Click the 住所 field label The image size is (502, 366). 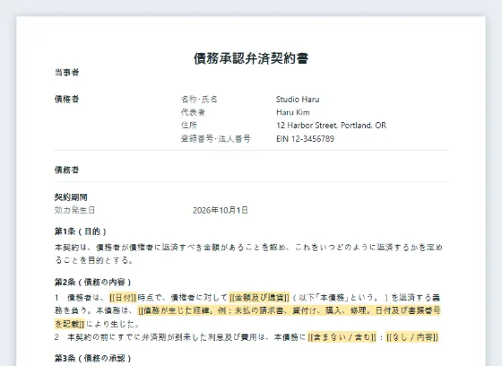(189, 126)
